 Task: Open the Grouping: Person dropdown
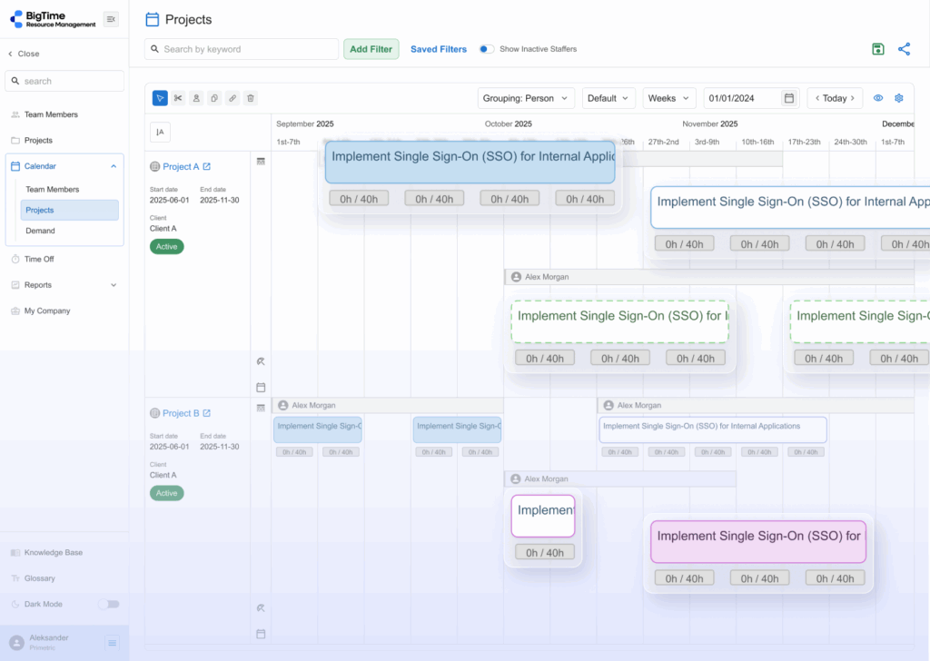pos(527,98)
